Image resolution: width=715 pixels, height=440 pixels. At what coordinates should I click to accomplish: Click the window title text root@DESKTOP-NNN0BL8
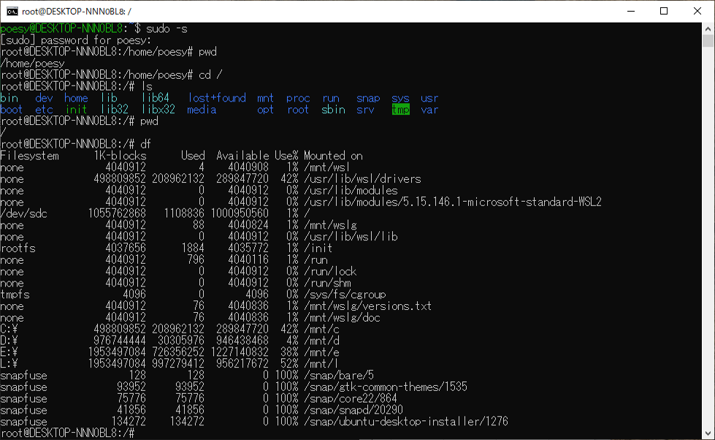click(70, 11)
